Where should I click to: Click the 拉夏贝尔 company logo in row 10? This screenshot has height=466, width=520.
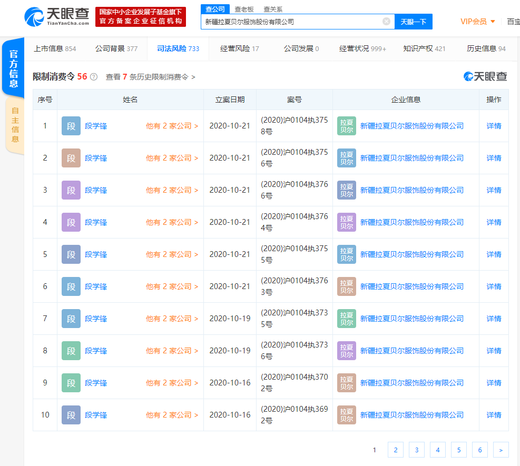pos(347,415)
